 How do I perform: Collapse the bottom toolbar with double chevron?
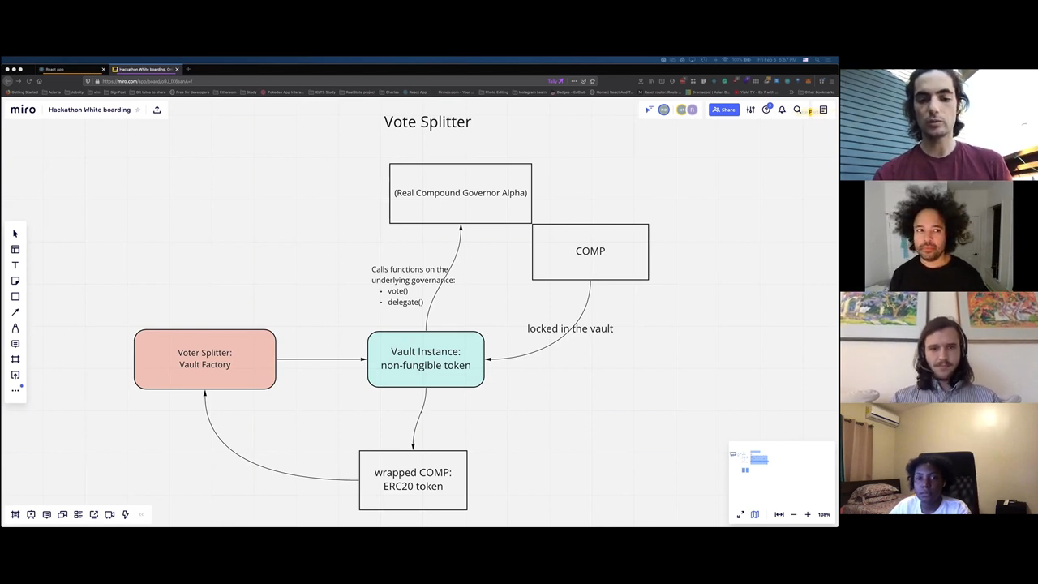pyautogui.click(x=141, y=514)
